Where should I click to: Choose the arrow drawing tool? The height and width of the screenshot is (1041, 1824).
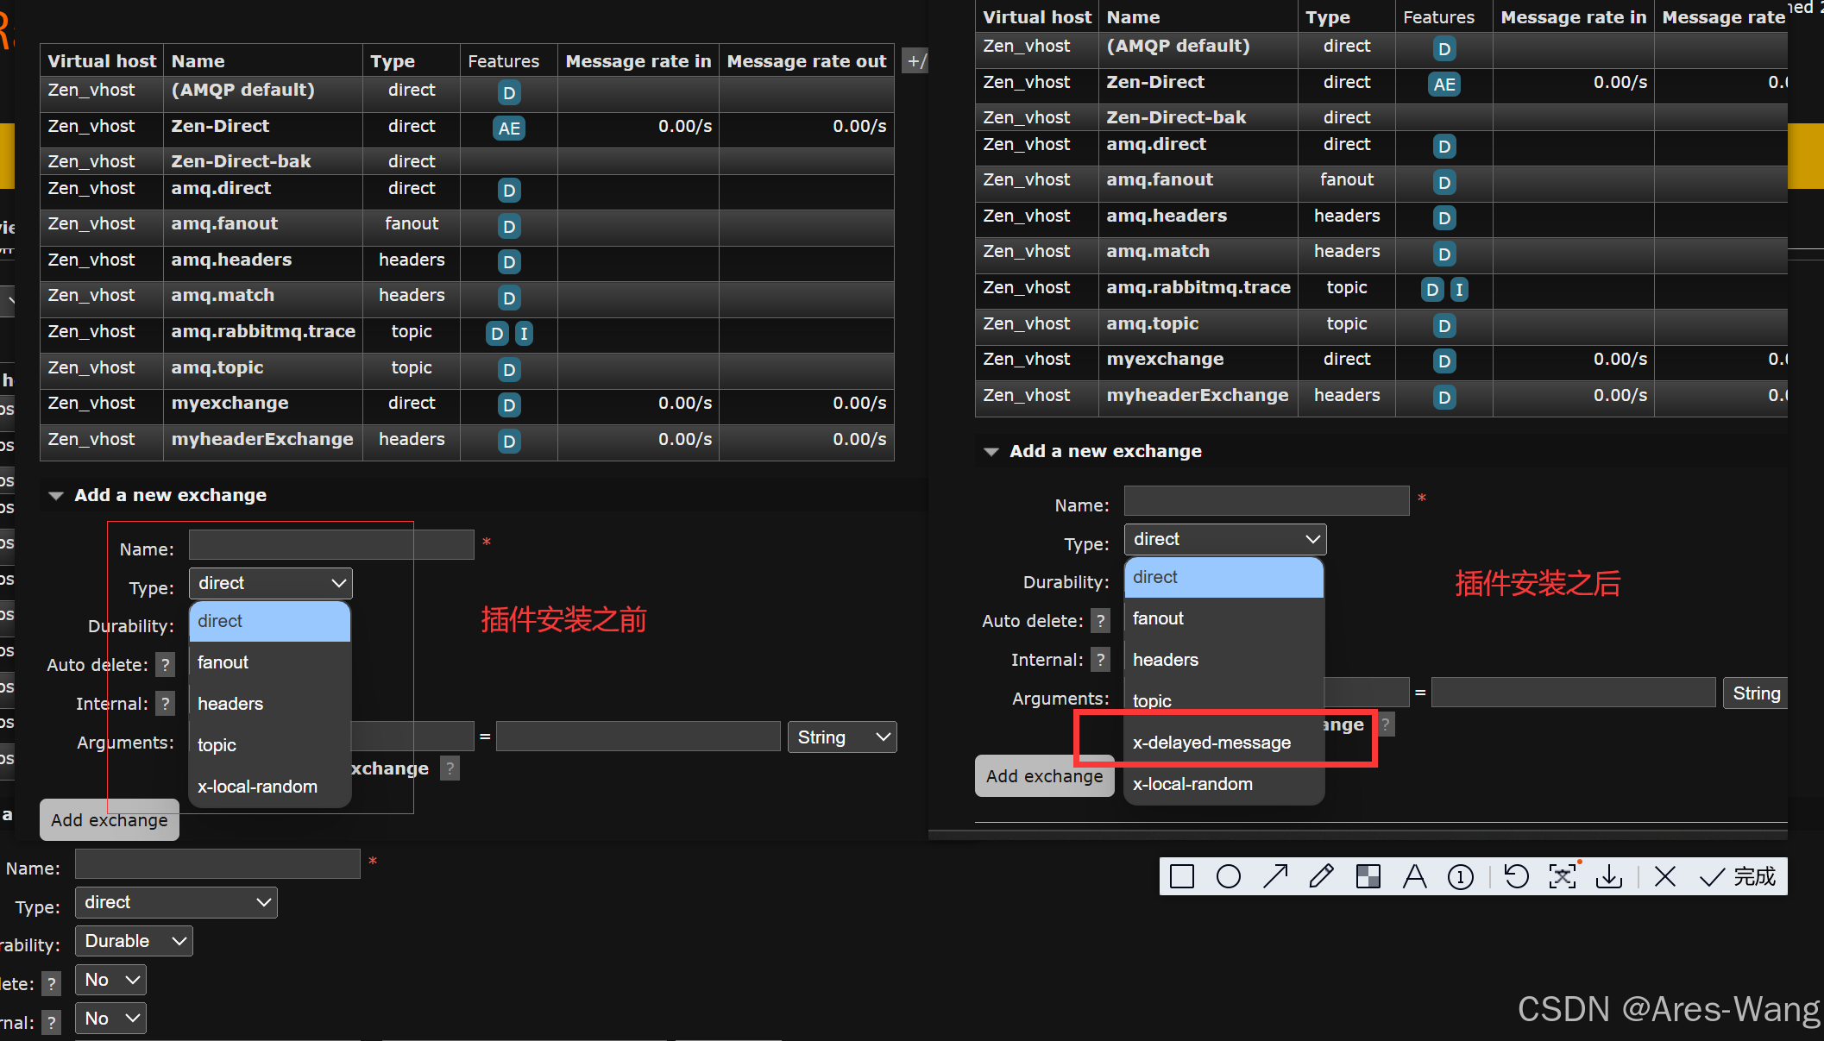[x=1275, y=877]
